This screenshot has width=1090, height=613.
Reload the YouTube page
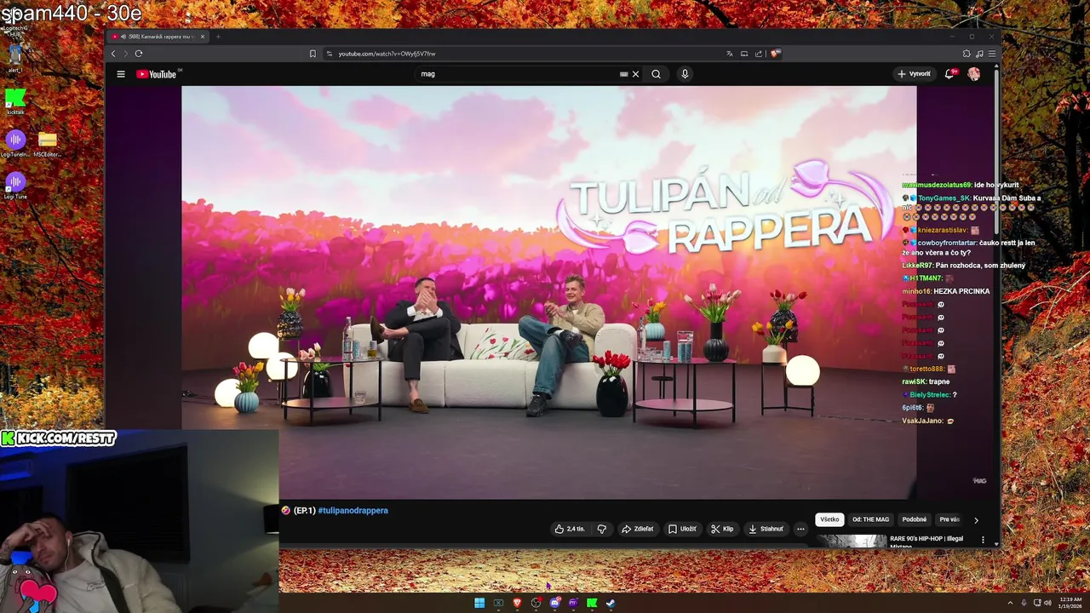(x=139, y=54)
